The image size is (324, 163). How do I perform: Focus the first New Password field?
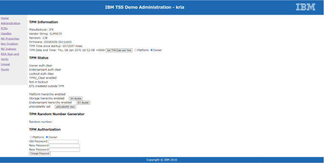click(x=65, y=146)
